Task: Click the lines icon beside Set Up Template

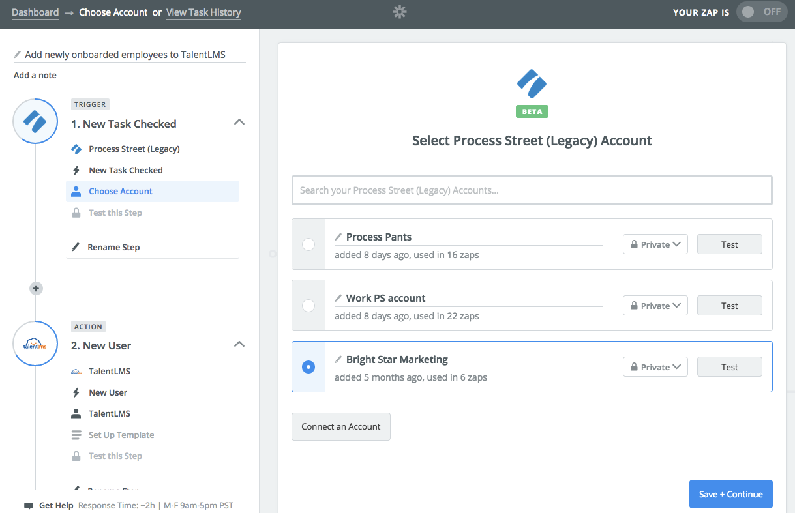Action: click(76, 435)
